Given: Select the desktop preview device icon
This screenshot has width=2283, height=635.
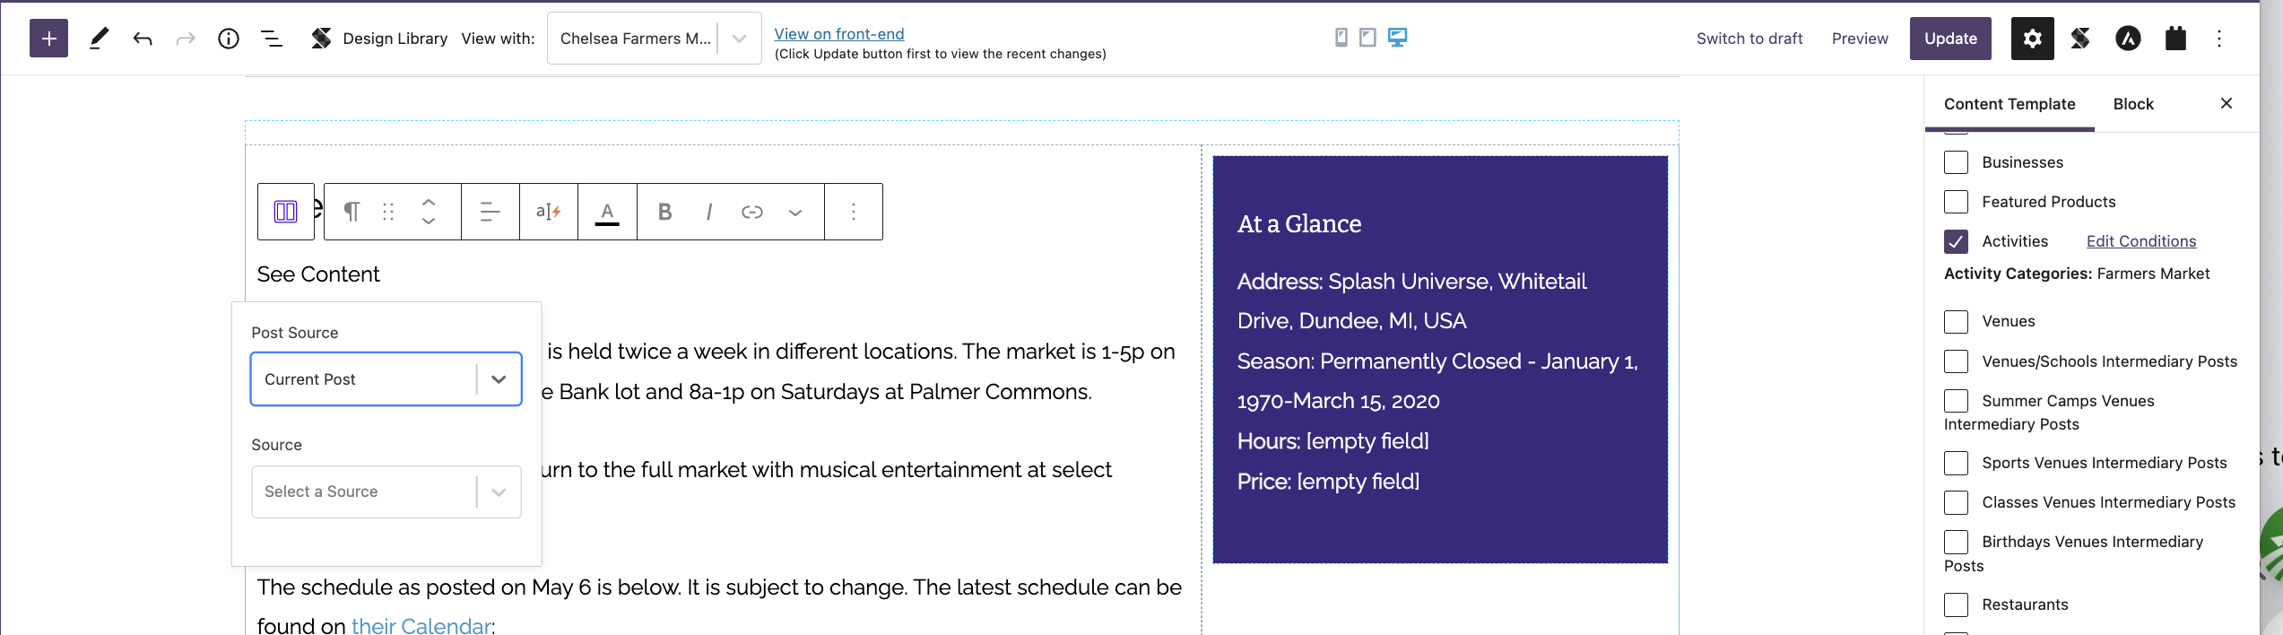Looking at the screenshot, I should (1397, 38).
